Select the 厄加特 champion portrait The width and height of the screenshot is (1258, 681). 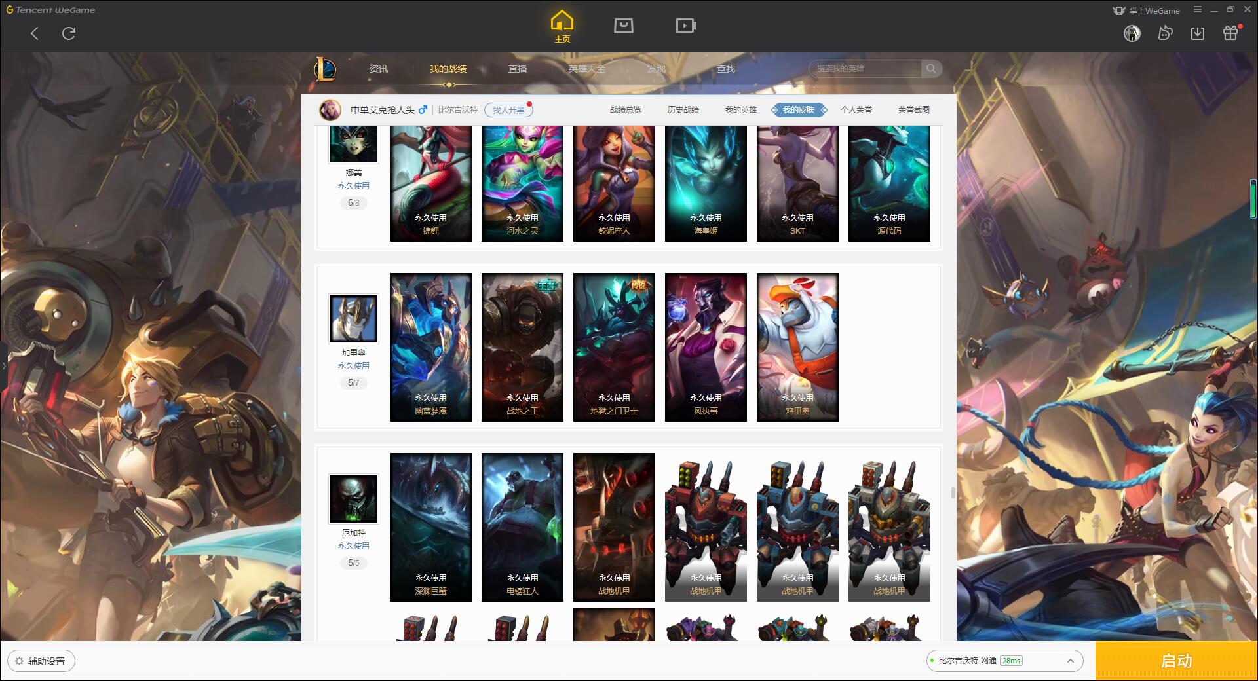coord(354,499)
